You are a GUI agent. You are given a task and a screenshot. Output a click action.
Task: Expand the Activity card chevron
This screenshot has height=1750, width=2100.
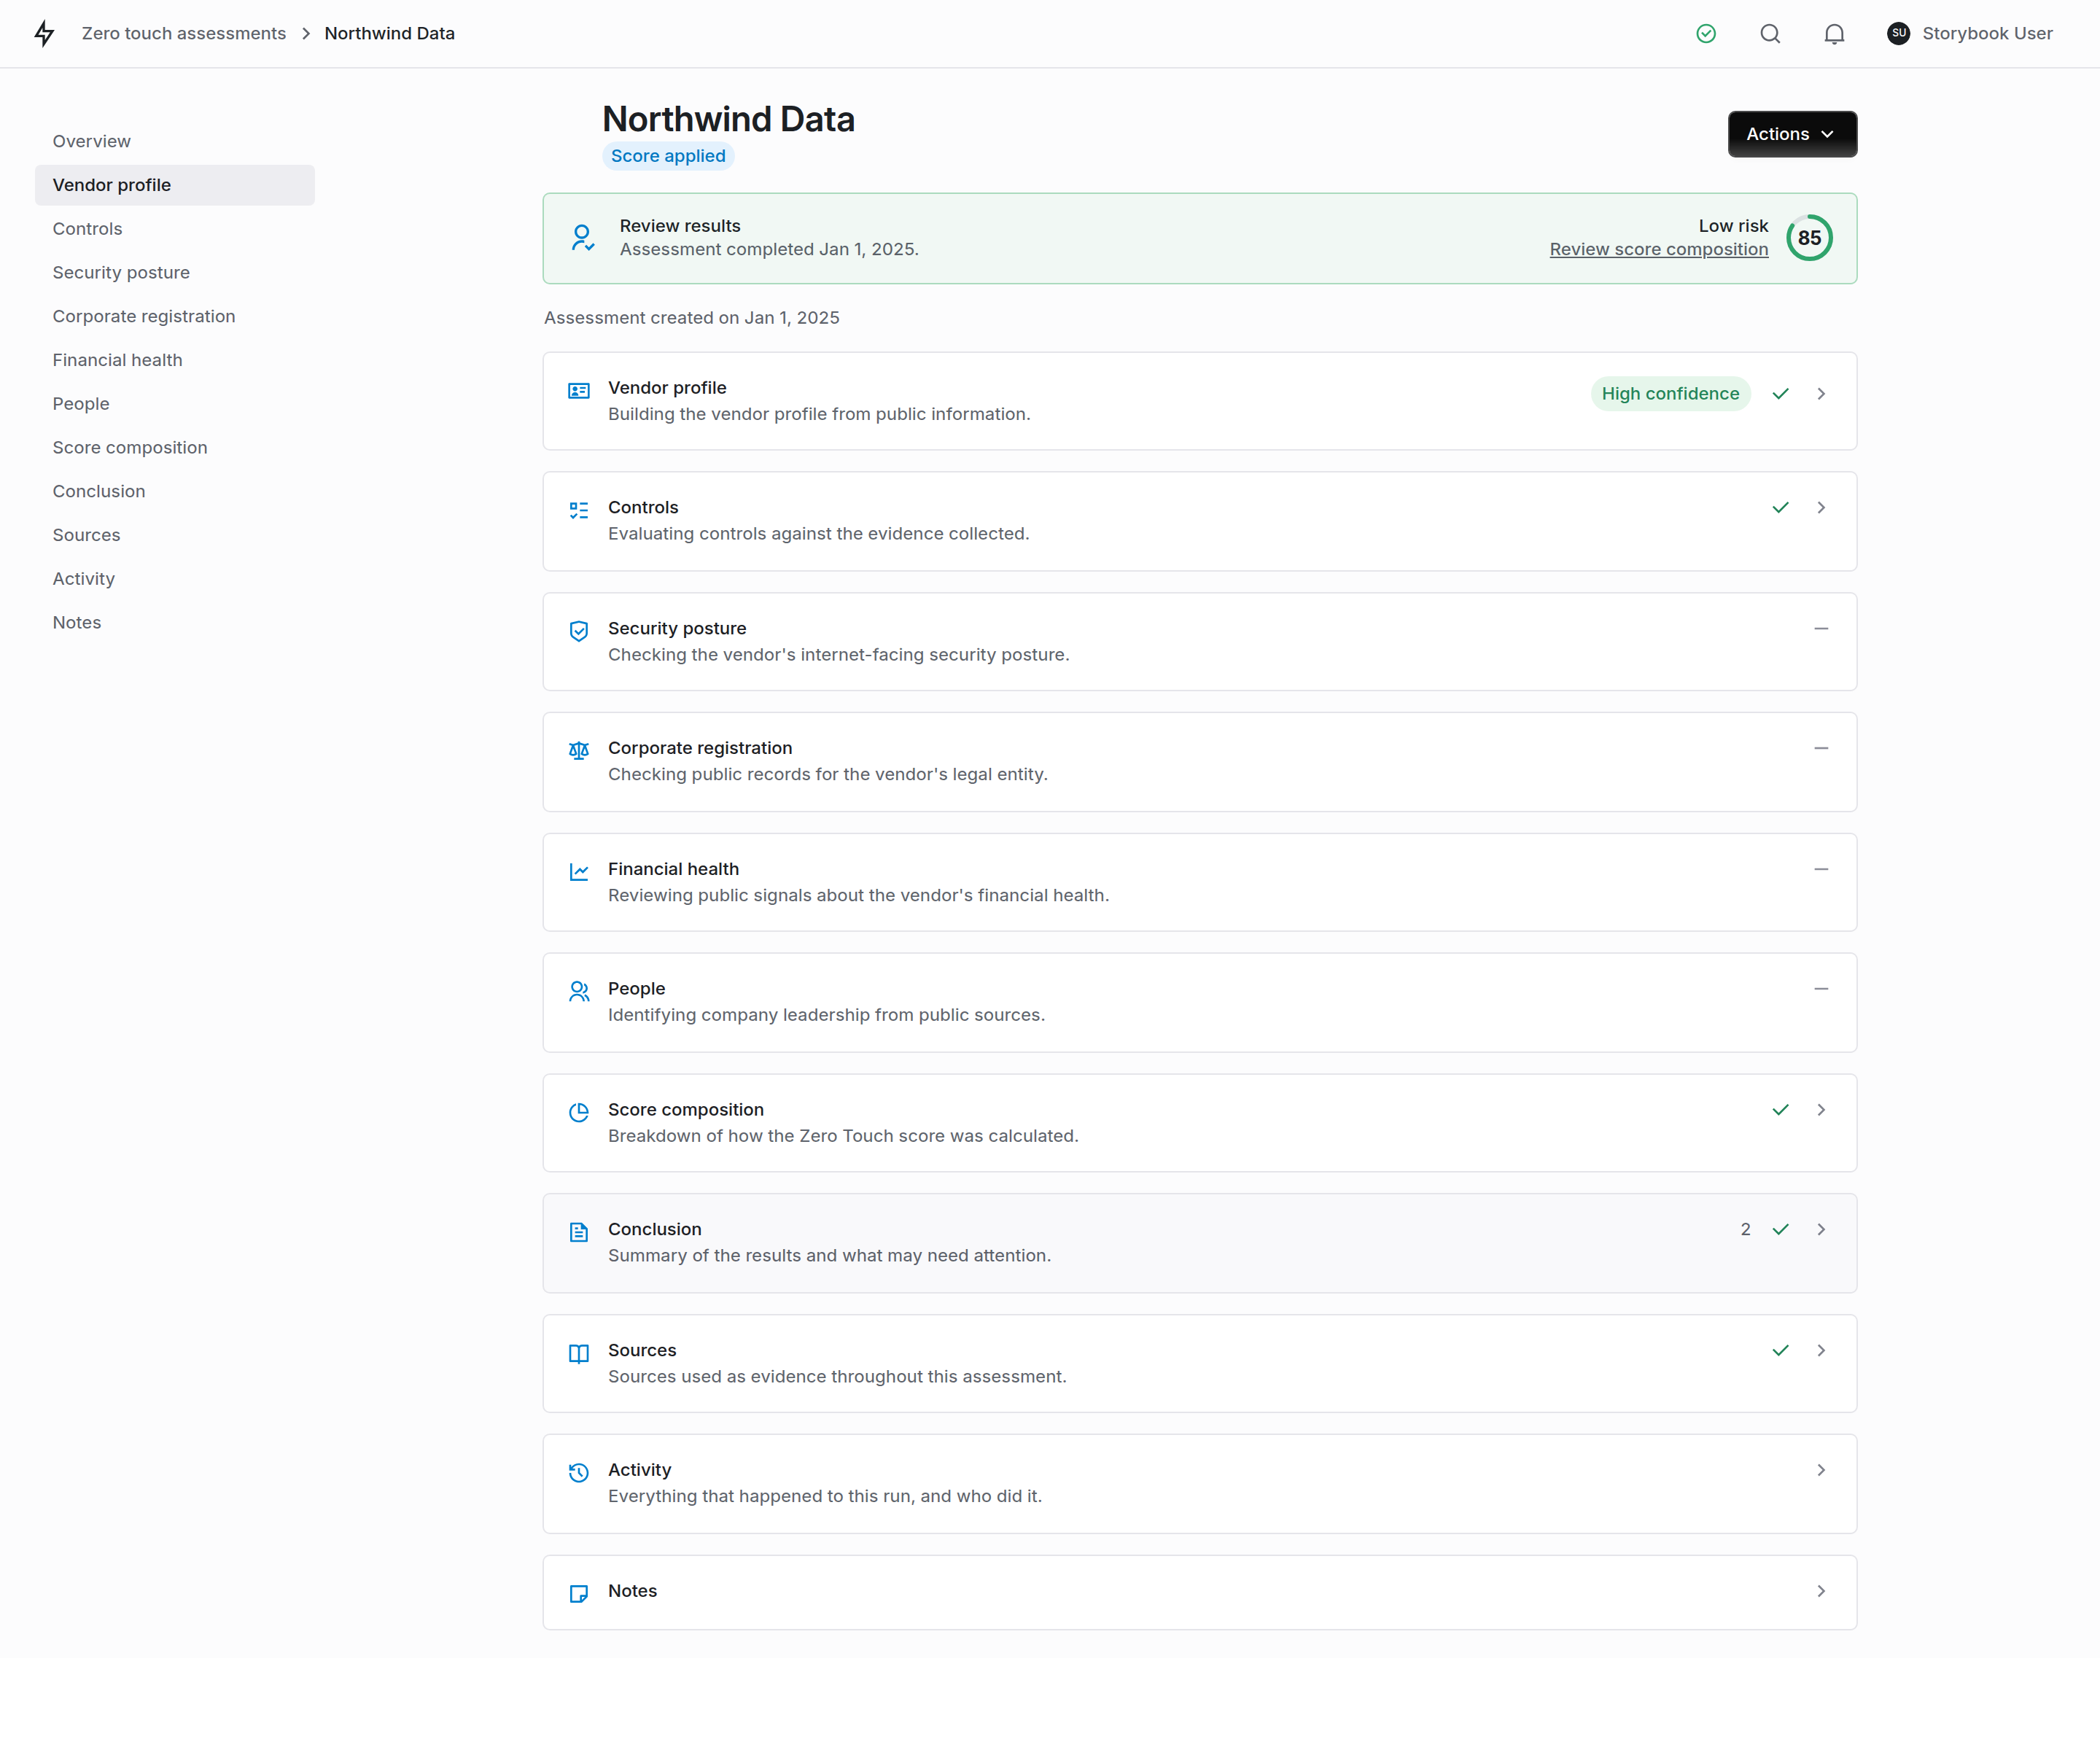(1821, 1470)
